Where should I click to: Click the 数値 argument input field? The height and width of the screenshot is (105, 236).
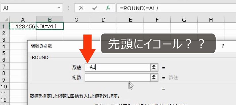point(117,67)
